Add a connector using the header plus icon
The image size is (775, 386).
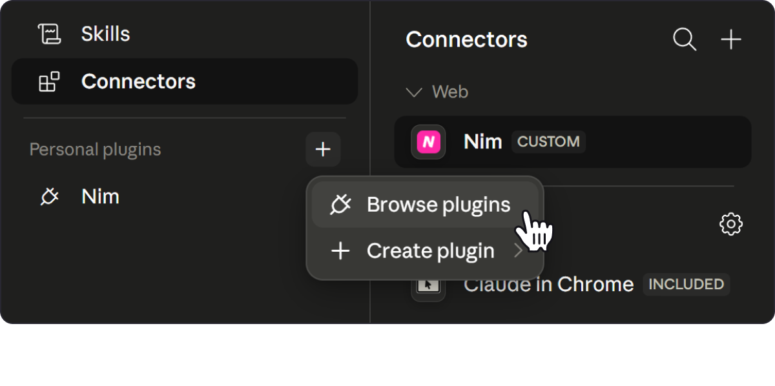tap(731, 39)
